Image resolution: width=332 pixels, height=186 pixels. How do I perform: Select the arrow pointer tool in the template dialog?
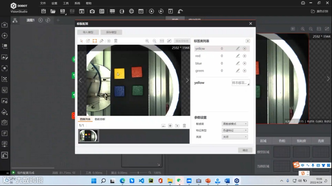(x=81, y=41)
